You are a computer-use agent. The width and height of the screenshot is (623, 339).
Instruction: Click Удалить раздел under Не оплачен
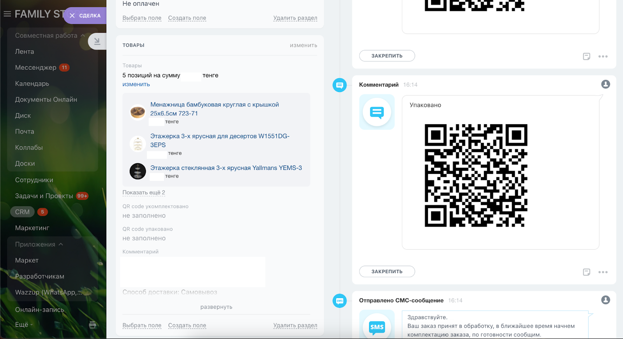[295, 18]
